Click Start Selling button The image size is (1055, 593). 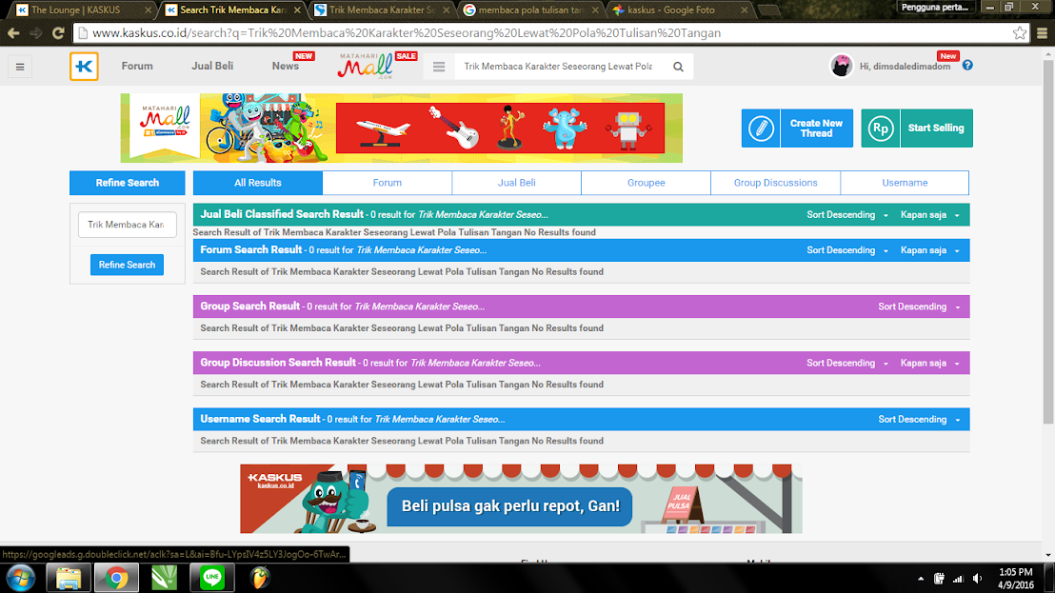tap(917, 128)
